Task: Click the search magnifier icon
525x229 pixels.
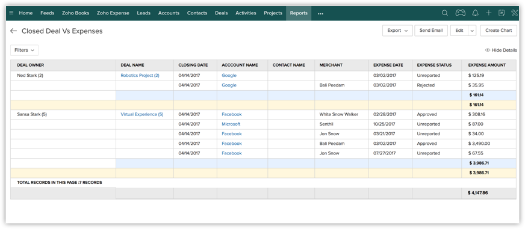Action: point(445,13)
